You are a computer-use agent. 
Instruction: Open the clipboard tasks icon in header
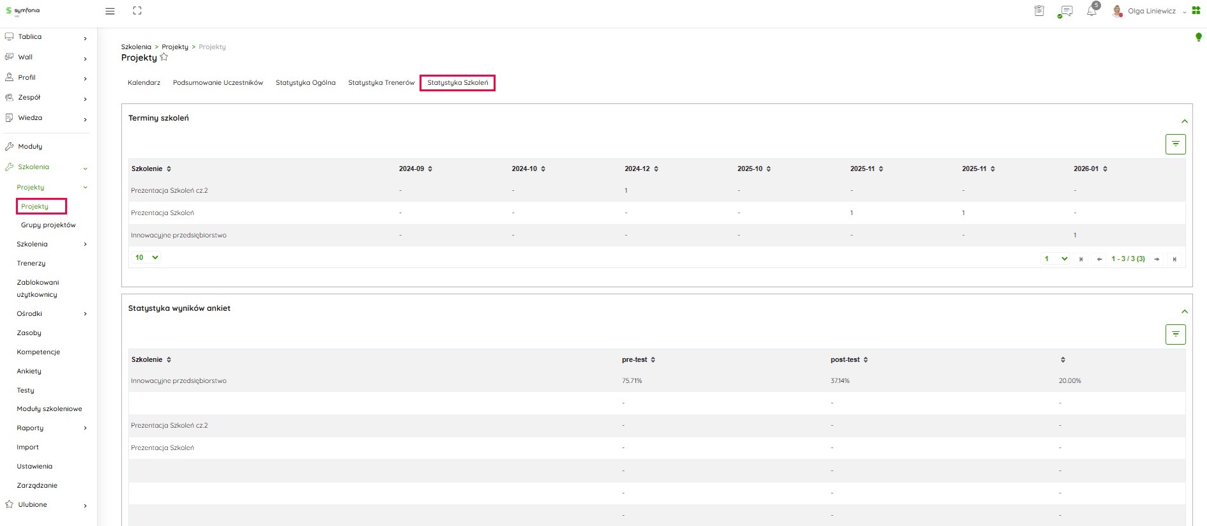[1039, 11]
